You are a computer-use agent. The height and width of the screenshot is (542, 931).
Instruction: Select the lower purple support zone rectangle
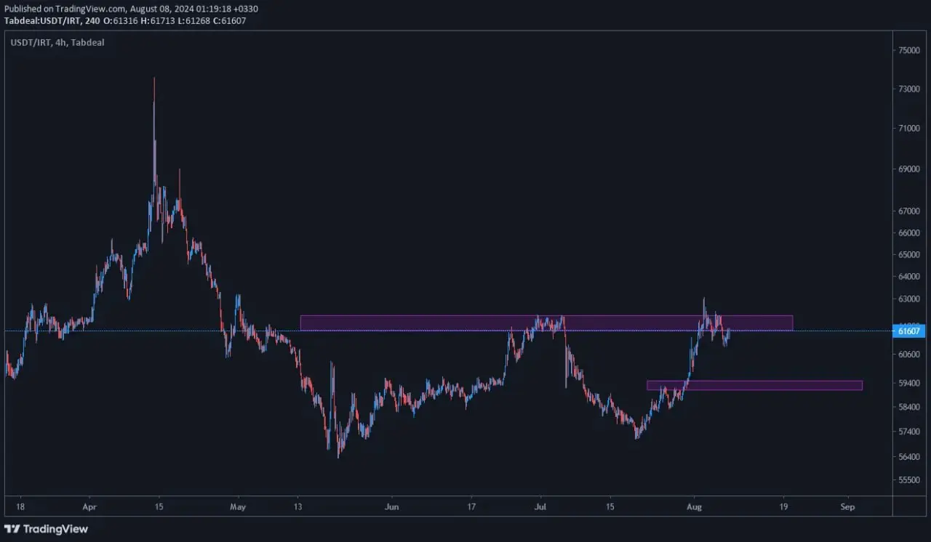(x=754, y=385)
